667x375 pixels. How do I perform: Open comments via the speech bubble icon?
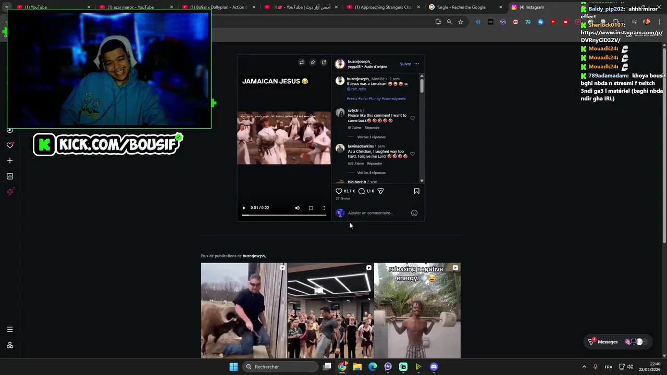(362, 191)
